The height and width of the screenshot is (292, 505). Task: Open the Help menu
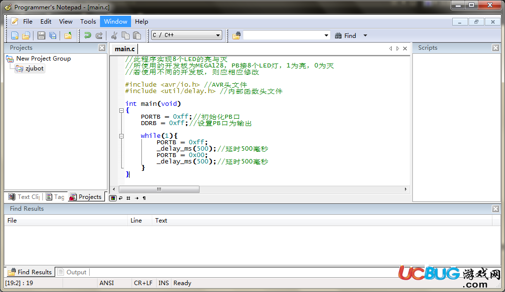(x=141, y=22)
